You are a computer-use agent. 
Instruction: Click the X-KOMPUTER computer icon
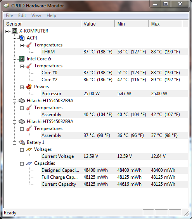[14, 31]
